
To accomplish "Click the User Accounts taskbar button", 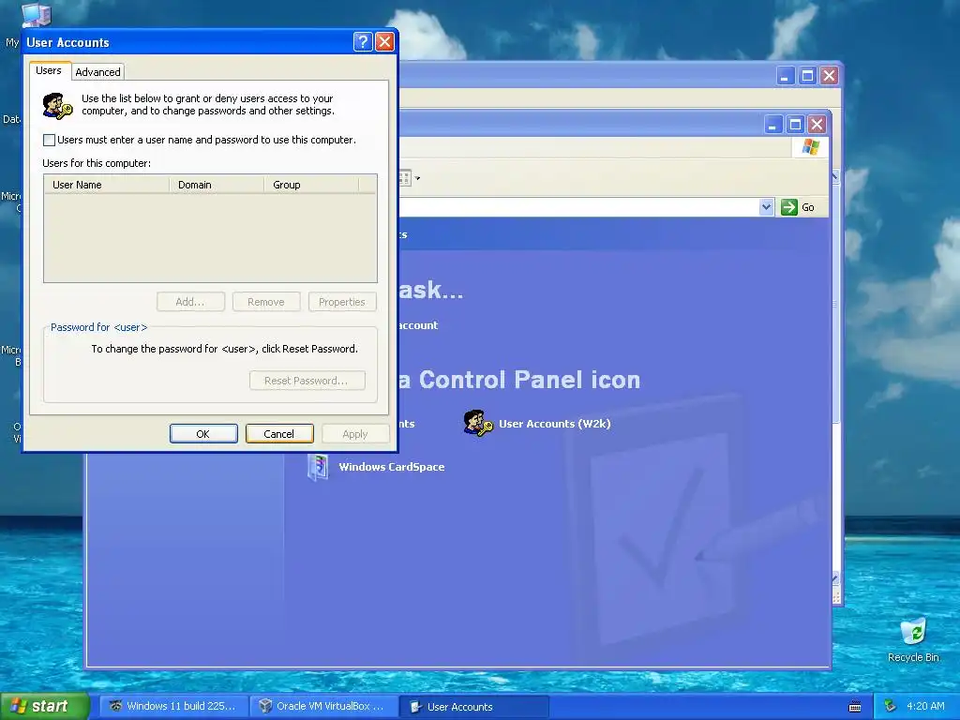I will (473, 707).
